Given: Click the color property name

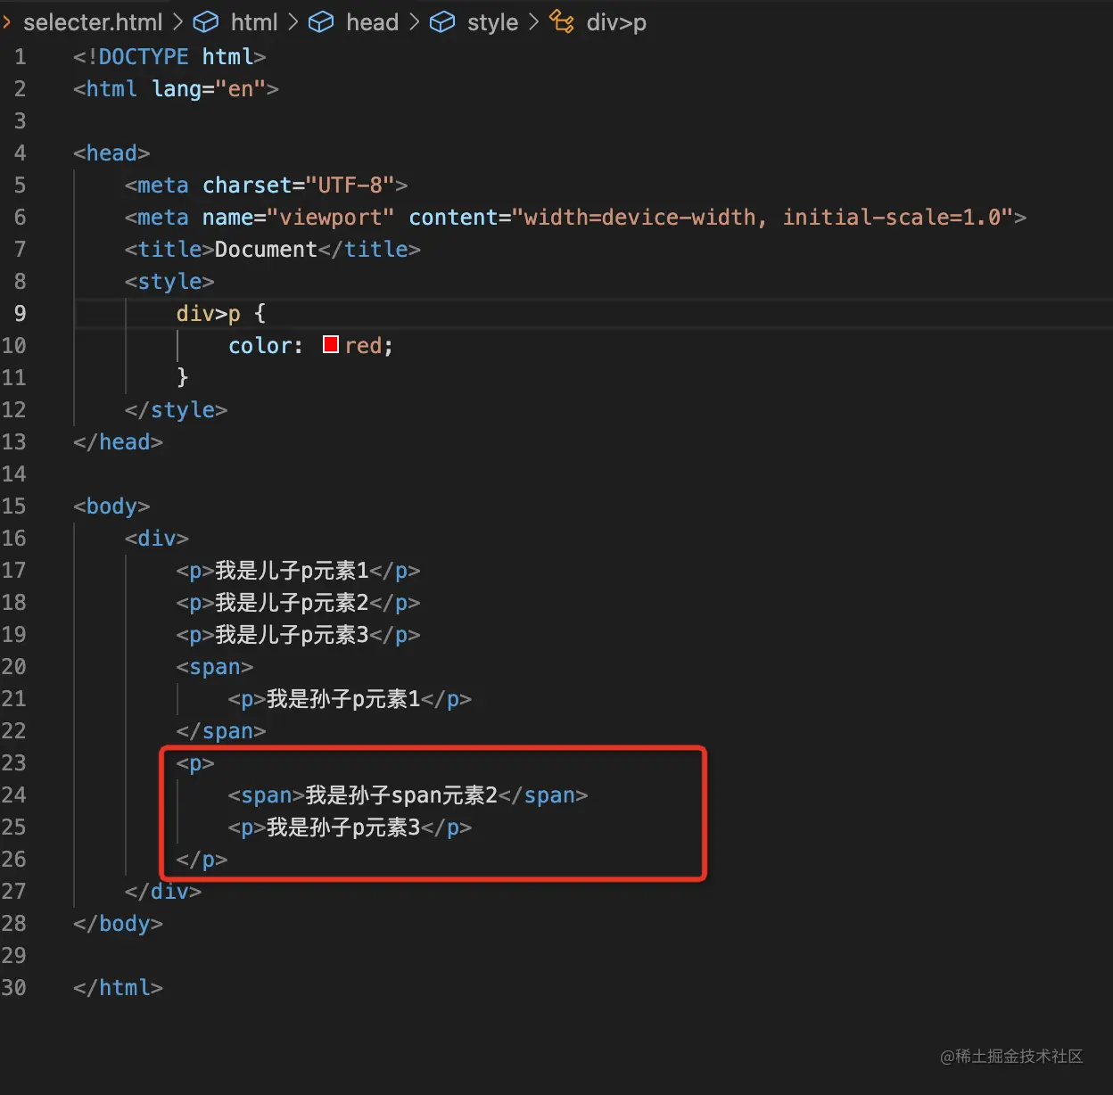Looking at the screenshot, I should pos(260,346).
